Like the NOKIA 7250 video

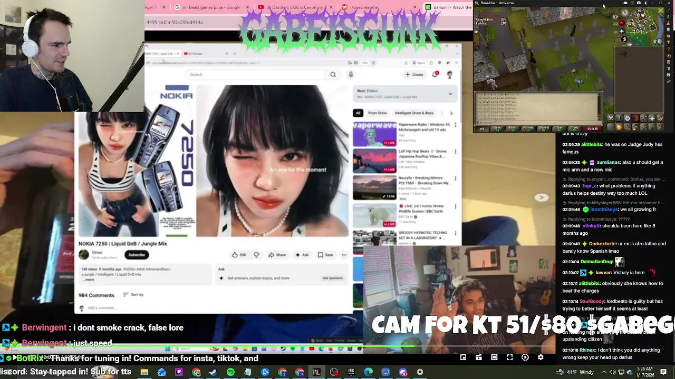pyautogui.click(x=239, y=255)
